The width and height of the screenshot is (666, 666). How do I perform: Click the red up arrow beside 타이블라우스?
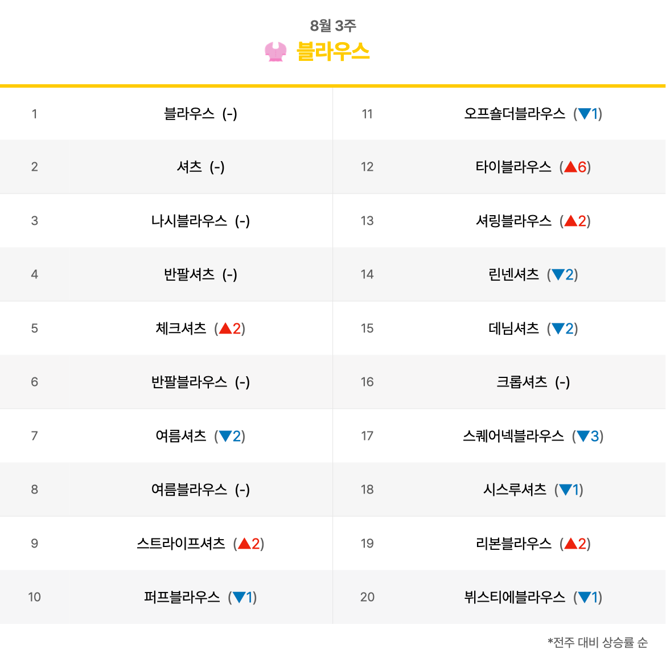[x=570, y=167]
